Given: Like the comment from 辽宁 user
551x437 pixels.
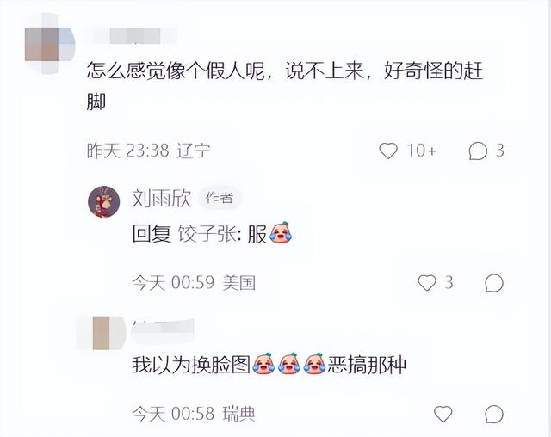Looking at the screenshot, I should click(x=388, y=151).
